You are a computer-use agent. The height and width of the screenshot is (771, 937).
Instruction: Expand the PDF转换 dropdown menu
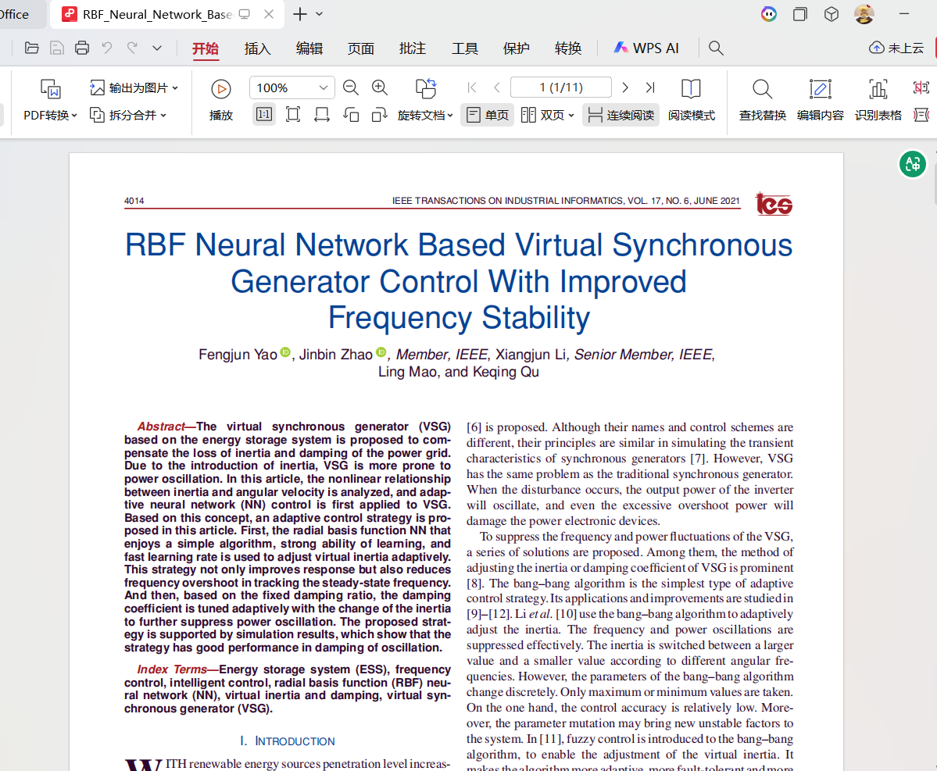coord(51,115)
